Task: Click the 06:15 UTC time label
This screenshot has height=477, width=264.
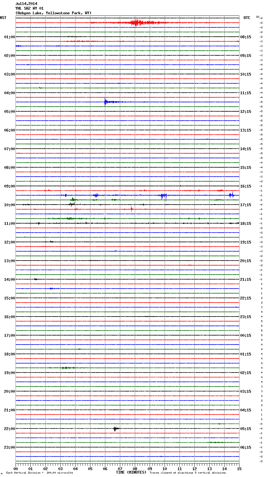Action: (x=246, y=447)
